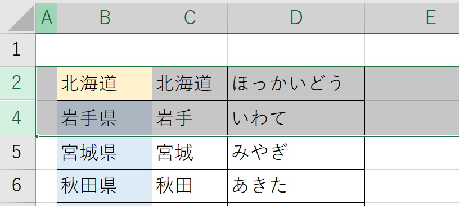
Task: Click the cell containing みやぎ
Action: [x=296, y=153]
